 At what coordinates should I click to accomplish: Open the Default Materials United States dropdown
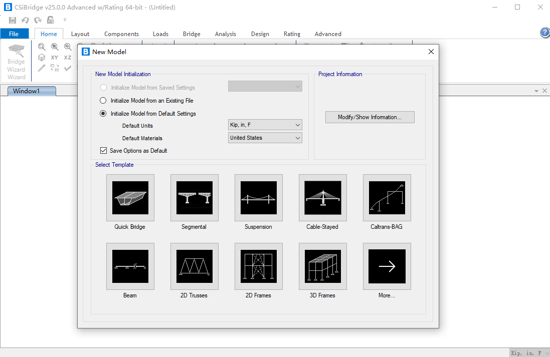265,138
